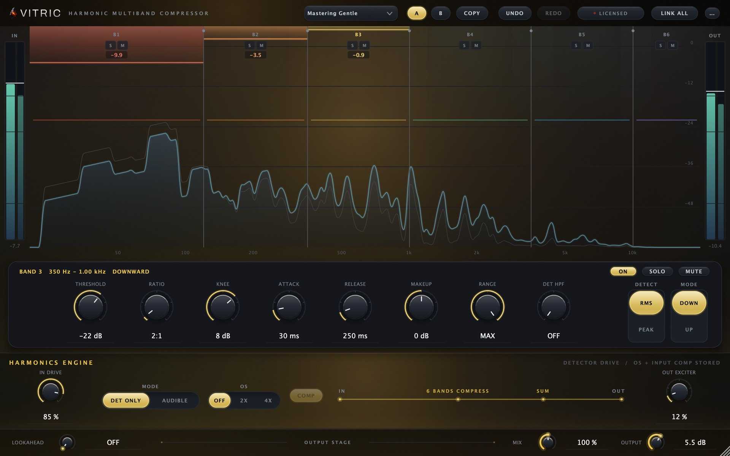The height and width of the screenshot is (456, 730).
Task: Click the MAKEUP knob
Action: tap(421, 307)
